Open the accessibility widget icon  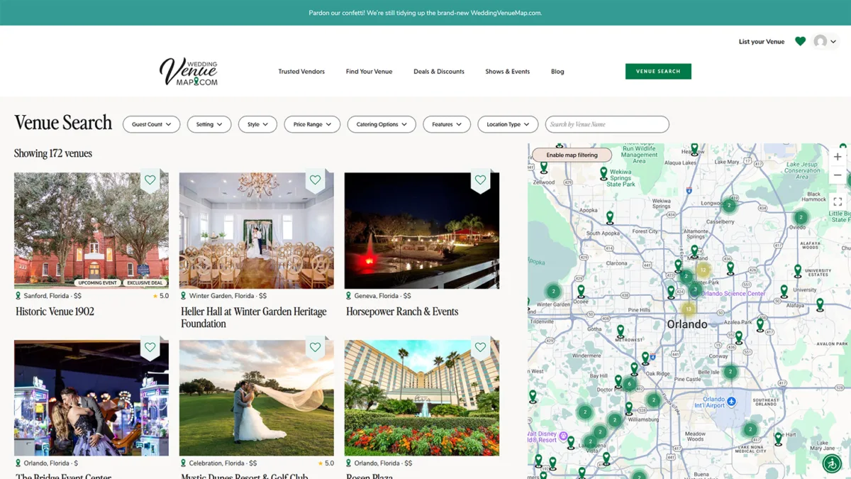click(x=831, y=463)
